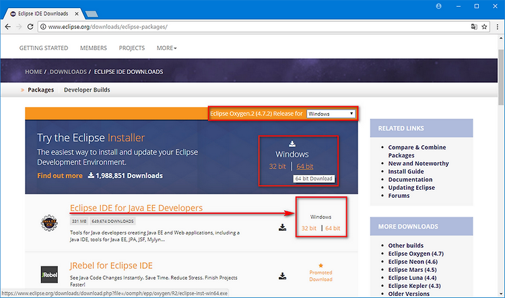The image size is (505, 298).
Task: Switch to the Developer Builds tab
Action: pyautogui.click(x=87, y=89)
